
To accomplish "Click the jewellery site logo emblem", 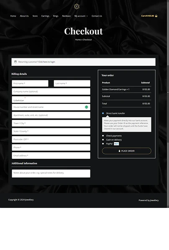I will [77, 6].
